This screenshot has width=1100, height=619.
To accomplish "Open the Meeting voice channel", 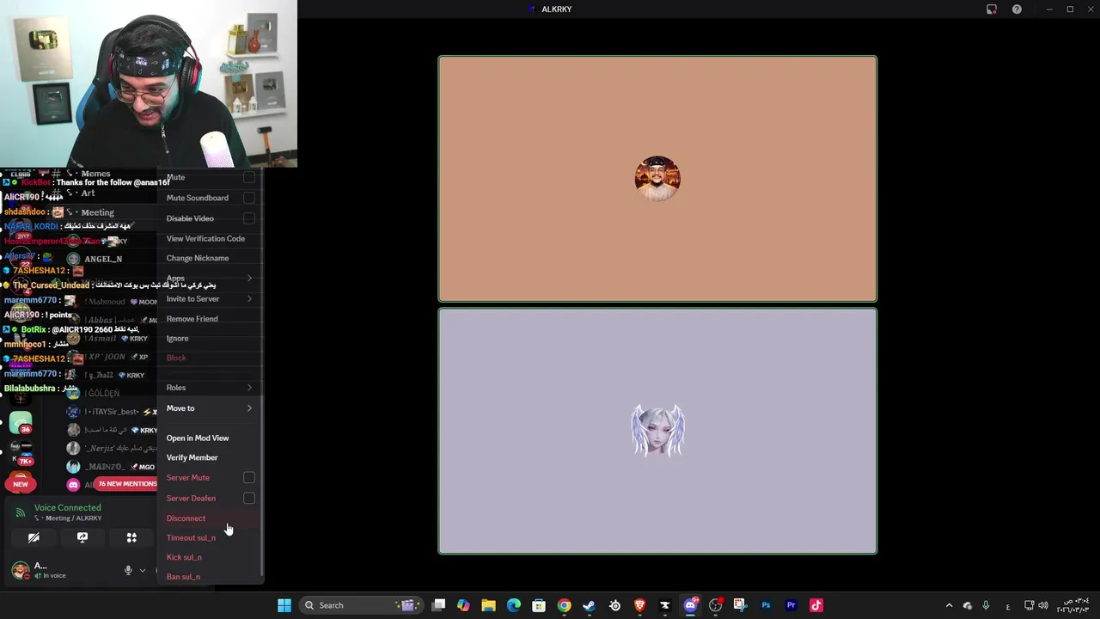I will [97, 212].
